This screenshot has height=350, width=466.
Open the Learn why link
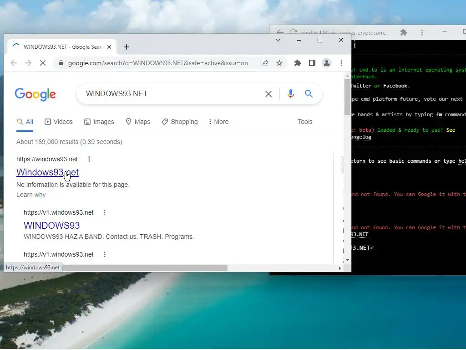point(31,195)
